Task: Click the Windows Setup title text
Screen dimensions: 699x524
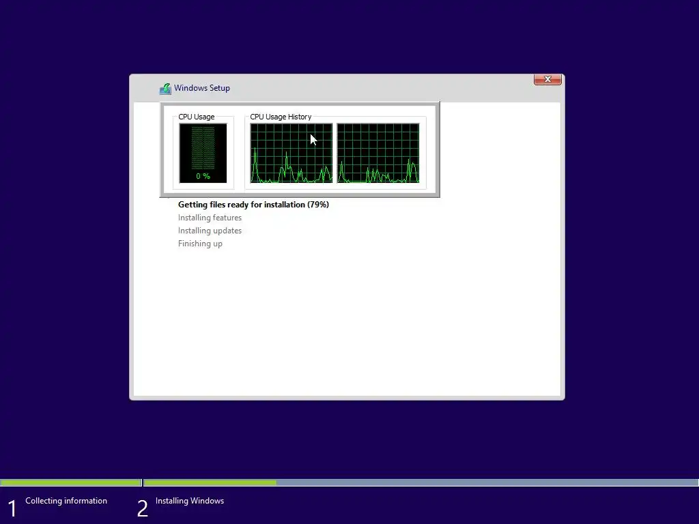Action: (202, 88)
